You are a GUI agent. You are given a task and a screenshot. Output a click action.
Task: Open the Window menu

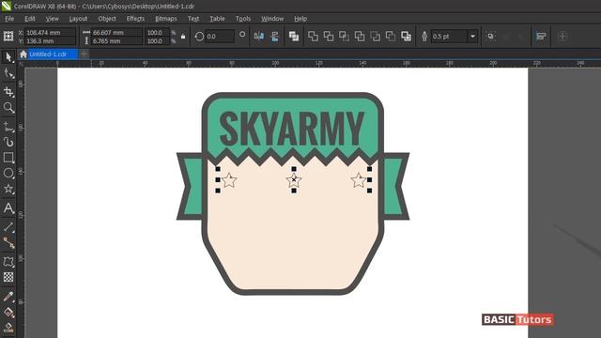(272, 19)
